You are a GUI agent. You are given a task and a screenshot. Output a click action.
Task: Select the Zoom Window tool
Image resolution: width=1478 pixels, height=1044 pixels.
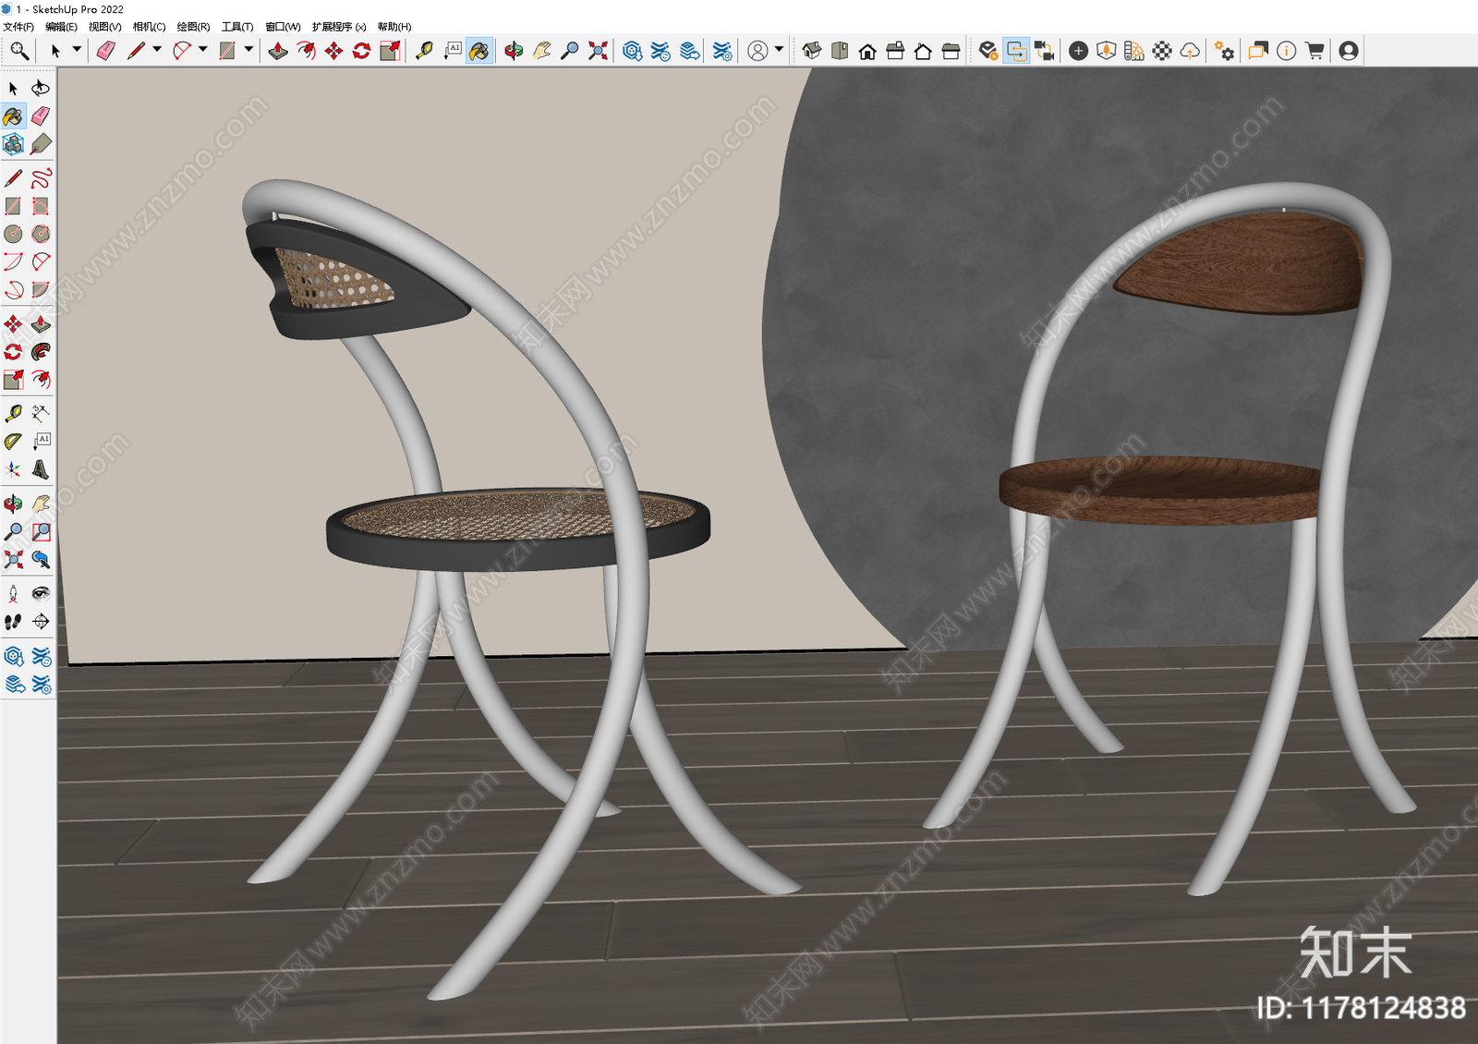[x=41, y=531]
